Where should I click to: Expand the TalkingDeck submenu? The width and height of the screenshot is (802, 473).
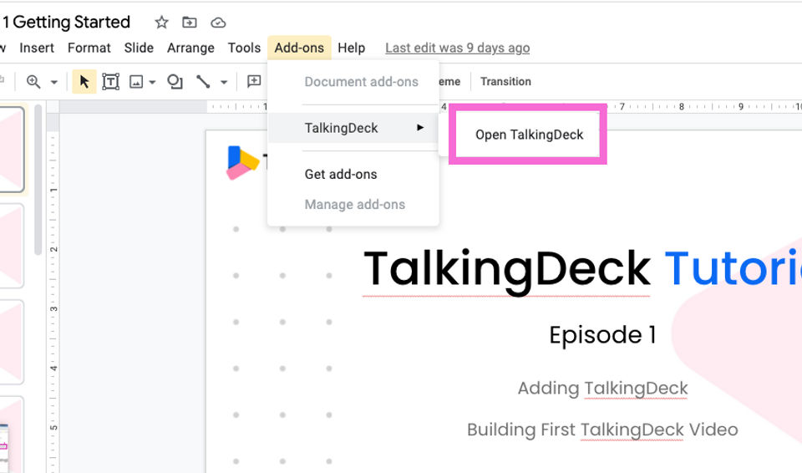tap(353, 128)
